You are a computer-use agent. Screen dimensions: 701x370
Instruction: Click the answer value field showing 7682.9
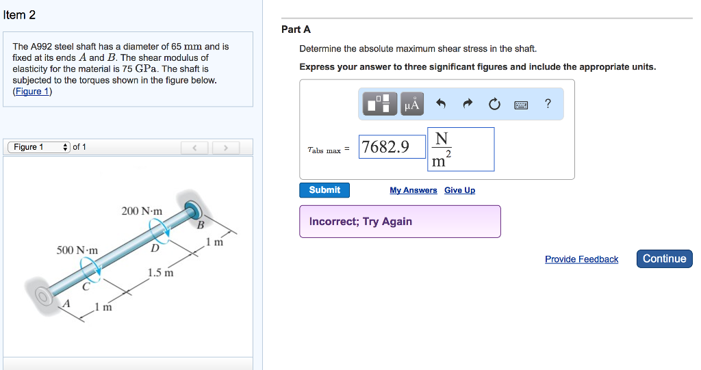tap(392, 147)
